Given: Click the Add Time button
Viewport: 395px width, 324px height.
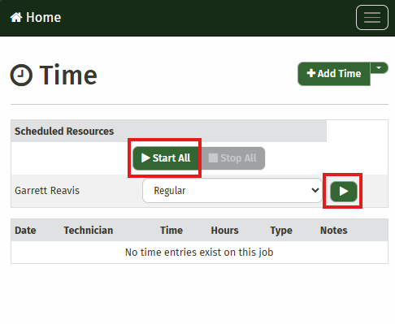Looking at the screenshot, I should coord(334,74).
